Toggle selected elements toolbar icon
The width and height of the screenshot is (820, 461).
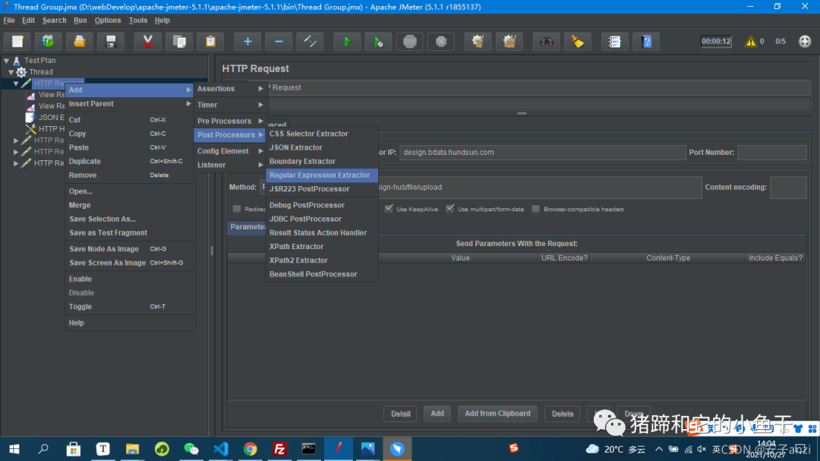[x=310, y=41]
